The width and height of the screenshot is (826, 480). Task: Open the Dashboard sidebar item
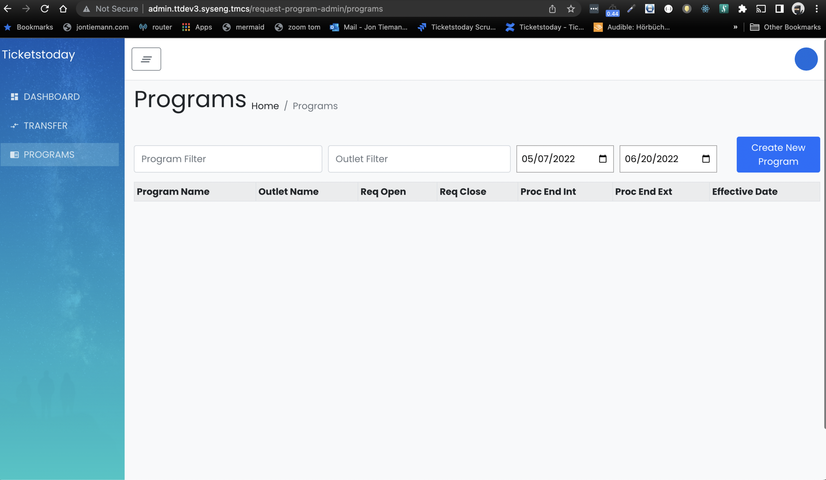click(x=51, y=97)
